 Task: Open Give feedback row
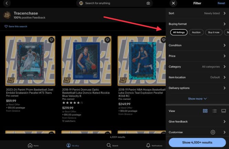pos(197,122)
